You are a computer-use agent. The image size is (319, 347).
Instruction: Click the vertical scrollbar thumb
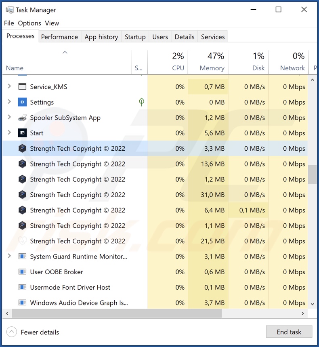point(312,175)
